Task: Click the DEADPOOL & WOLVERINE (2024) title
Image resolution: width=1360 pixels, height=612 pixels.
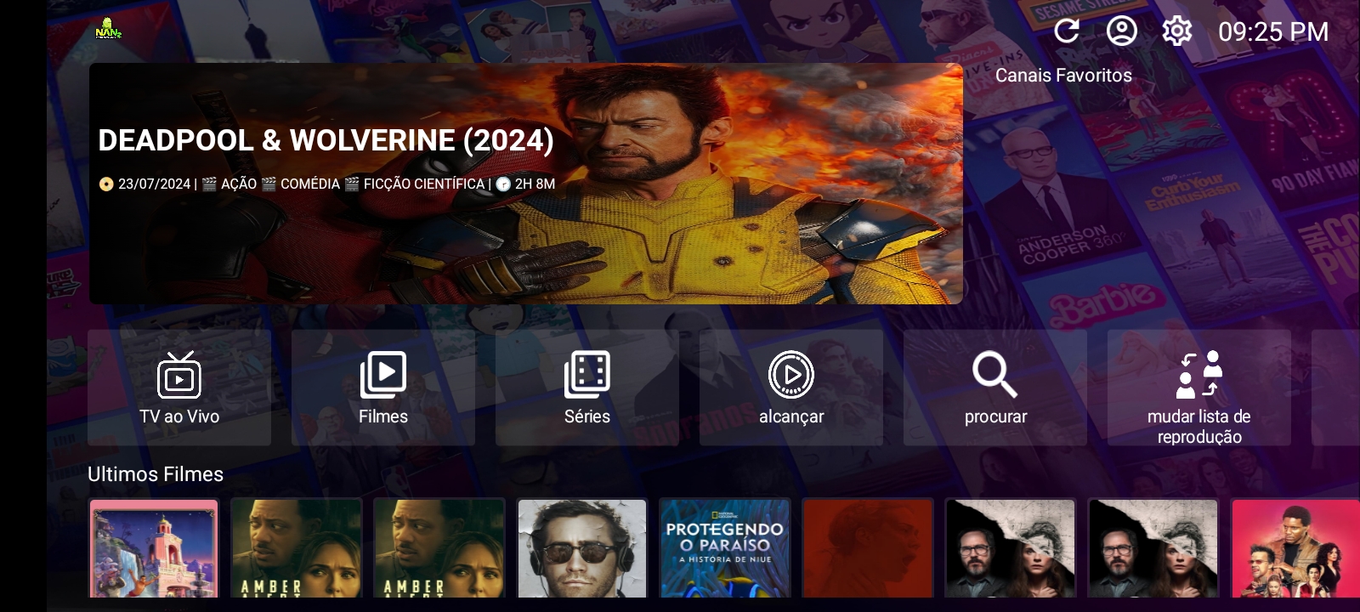Action: (326, 140)
